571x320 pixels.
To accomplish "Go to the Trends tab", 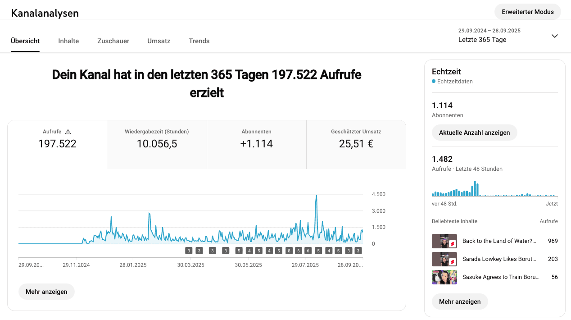I will (x=199, y=41).
